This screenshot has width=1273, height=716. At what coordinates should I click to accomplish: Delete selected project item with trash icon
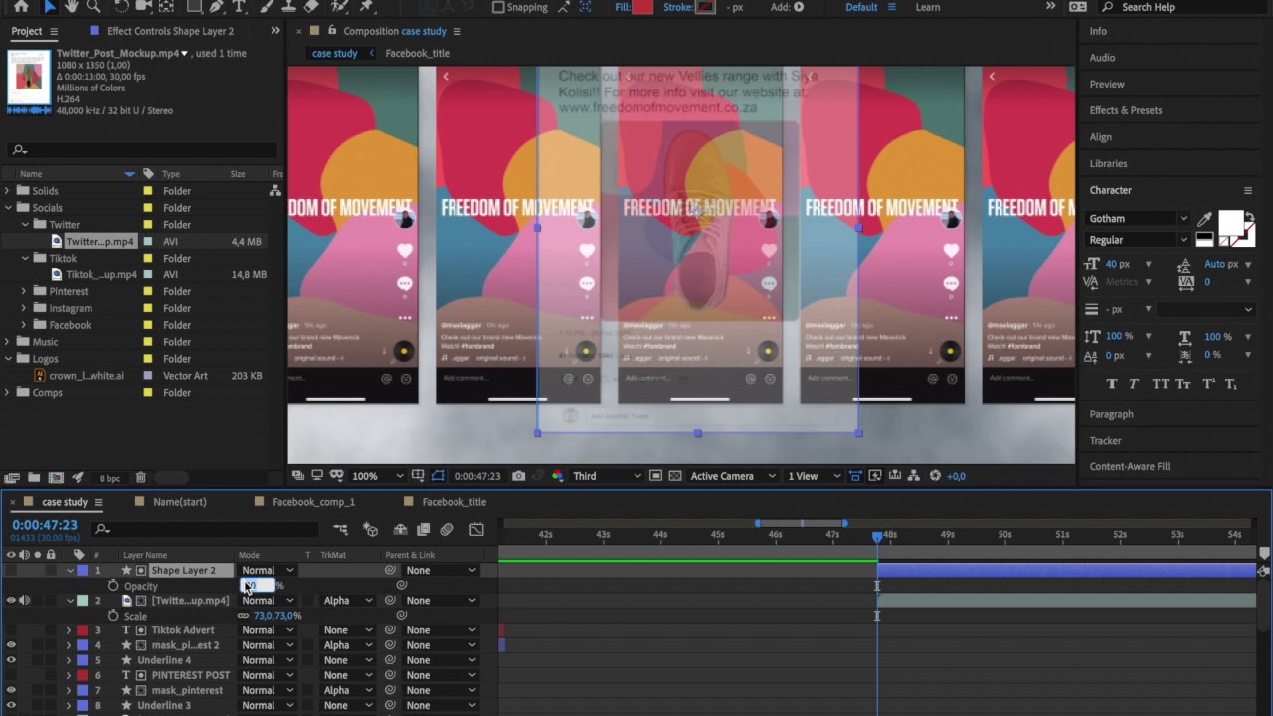[140, 478]
